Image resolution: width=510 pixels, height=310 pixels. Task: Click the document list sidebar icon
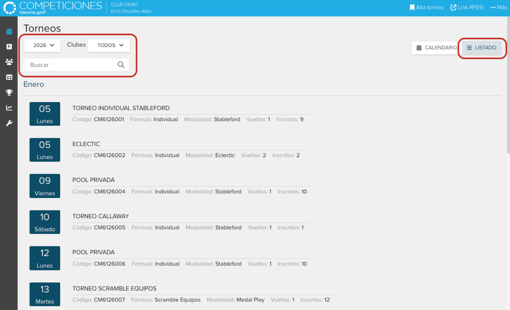point(9,47)
